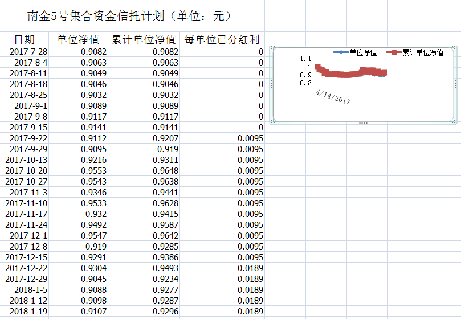Screen dimensions: 461x319
Task: Click the chart's bottom-right corner handle
Action: click(x=455, y=122)
